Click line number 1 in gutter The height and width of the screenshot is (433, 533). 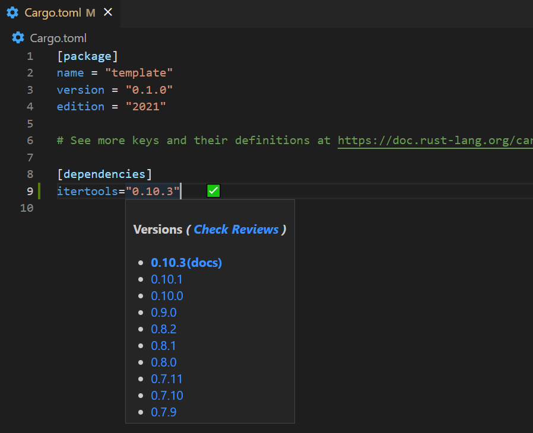(x=30, y=56)
